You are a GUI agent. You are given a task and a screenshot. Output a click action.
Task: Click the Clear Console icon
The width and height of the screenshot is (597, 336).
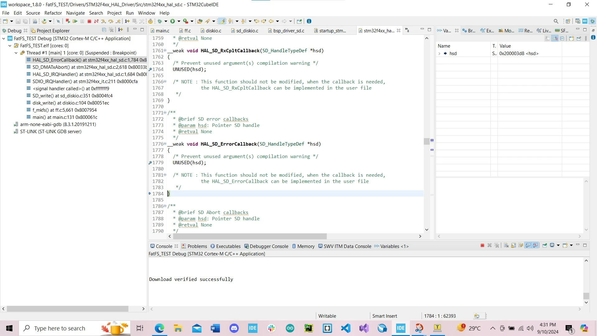point(506,245)
